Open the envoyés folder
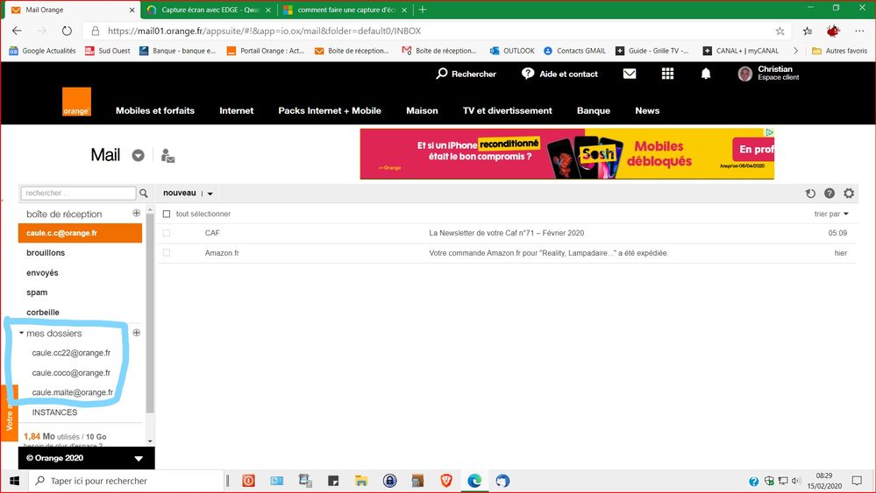Viewport: 876px width, 493px height. [42, 272]
